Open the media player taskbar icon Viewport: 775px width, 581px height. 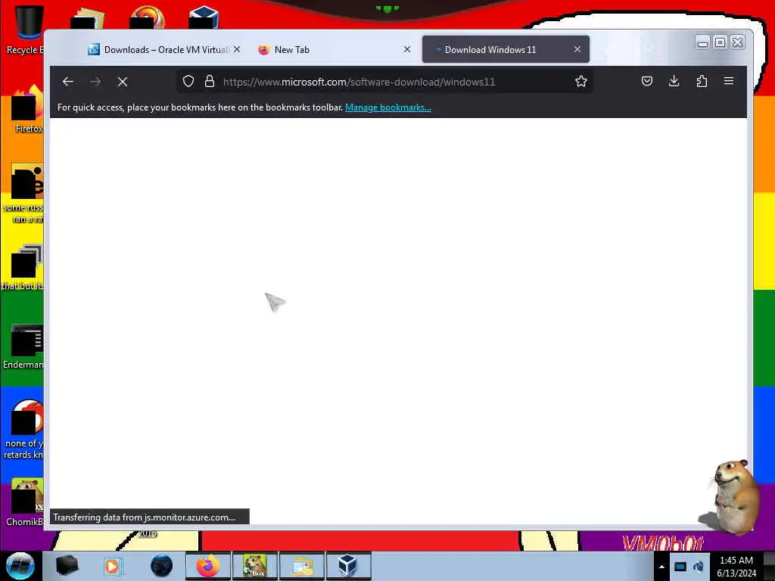(113, 566)
